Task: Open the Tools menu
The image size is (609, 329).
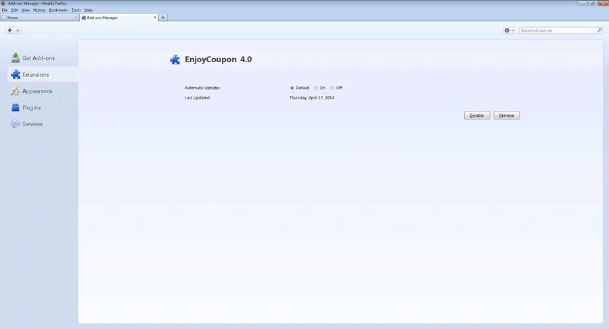Action: point(76,10)
